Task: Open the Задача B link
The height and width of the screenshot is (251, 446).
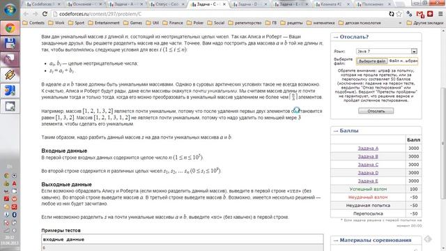Action: tap(368, 156)
